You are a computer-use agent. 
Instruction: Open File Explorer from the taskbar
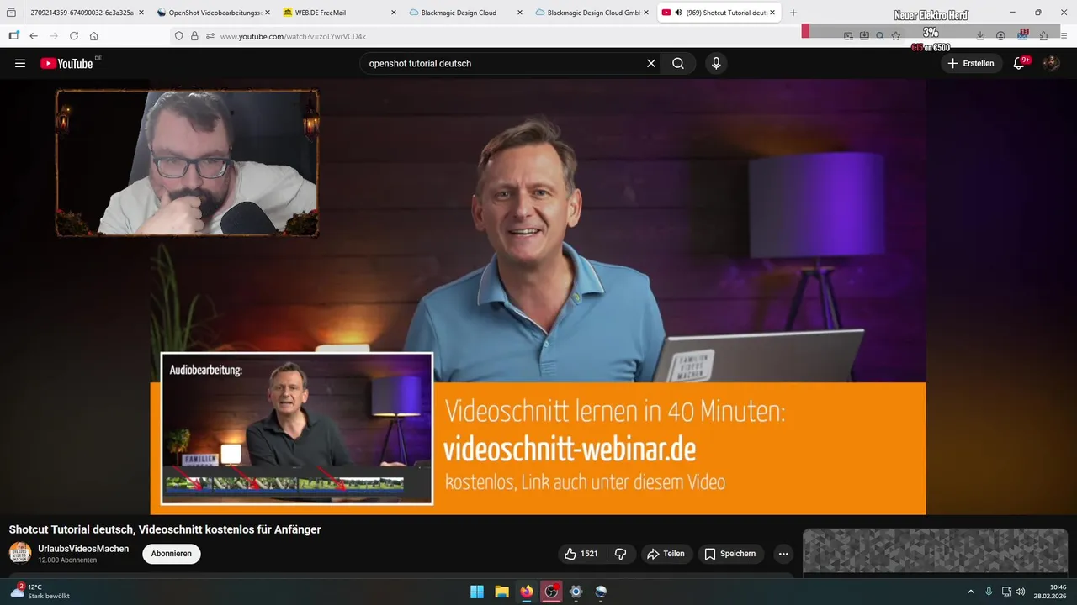pyautogui.click(x=501, y=592)
